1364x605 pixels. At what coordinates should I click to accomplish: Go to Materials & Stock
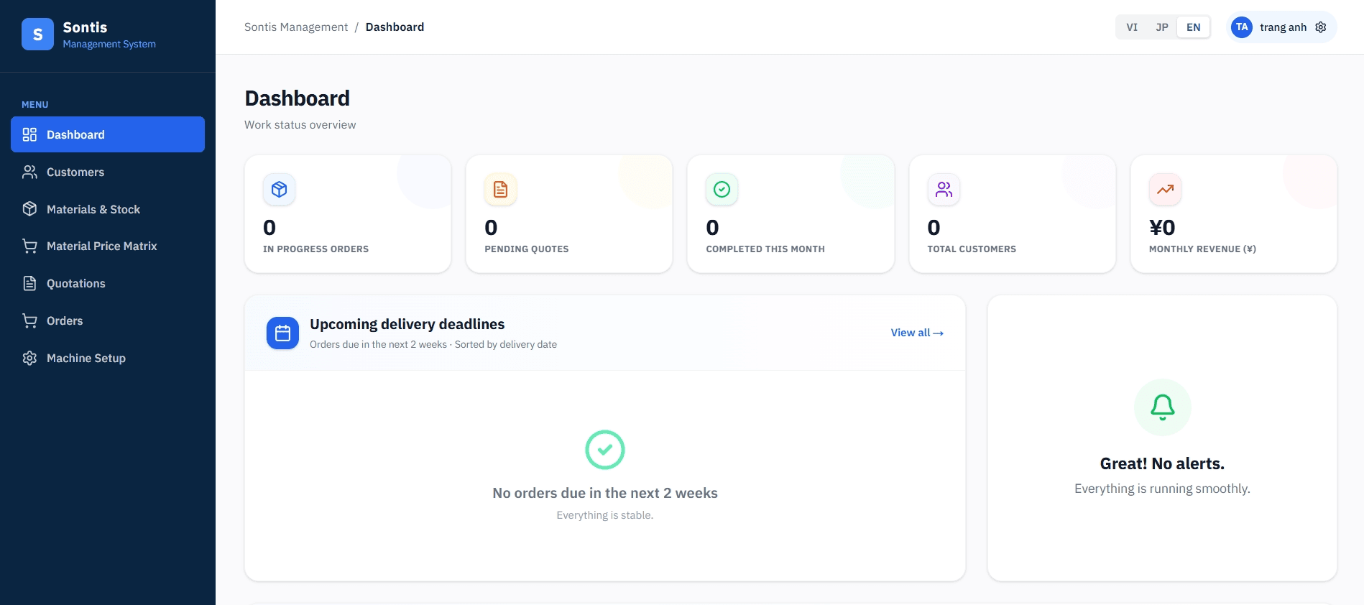pos(108,209)
